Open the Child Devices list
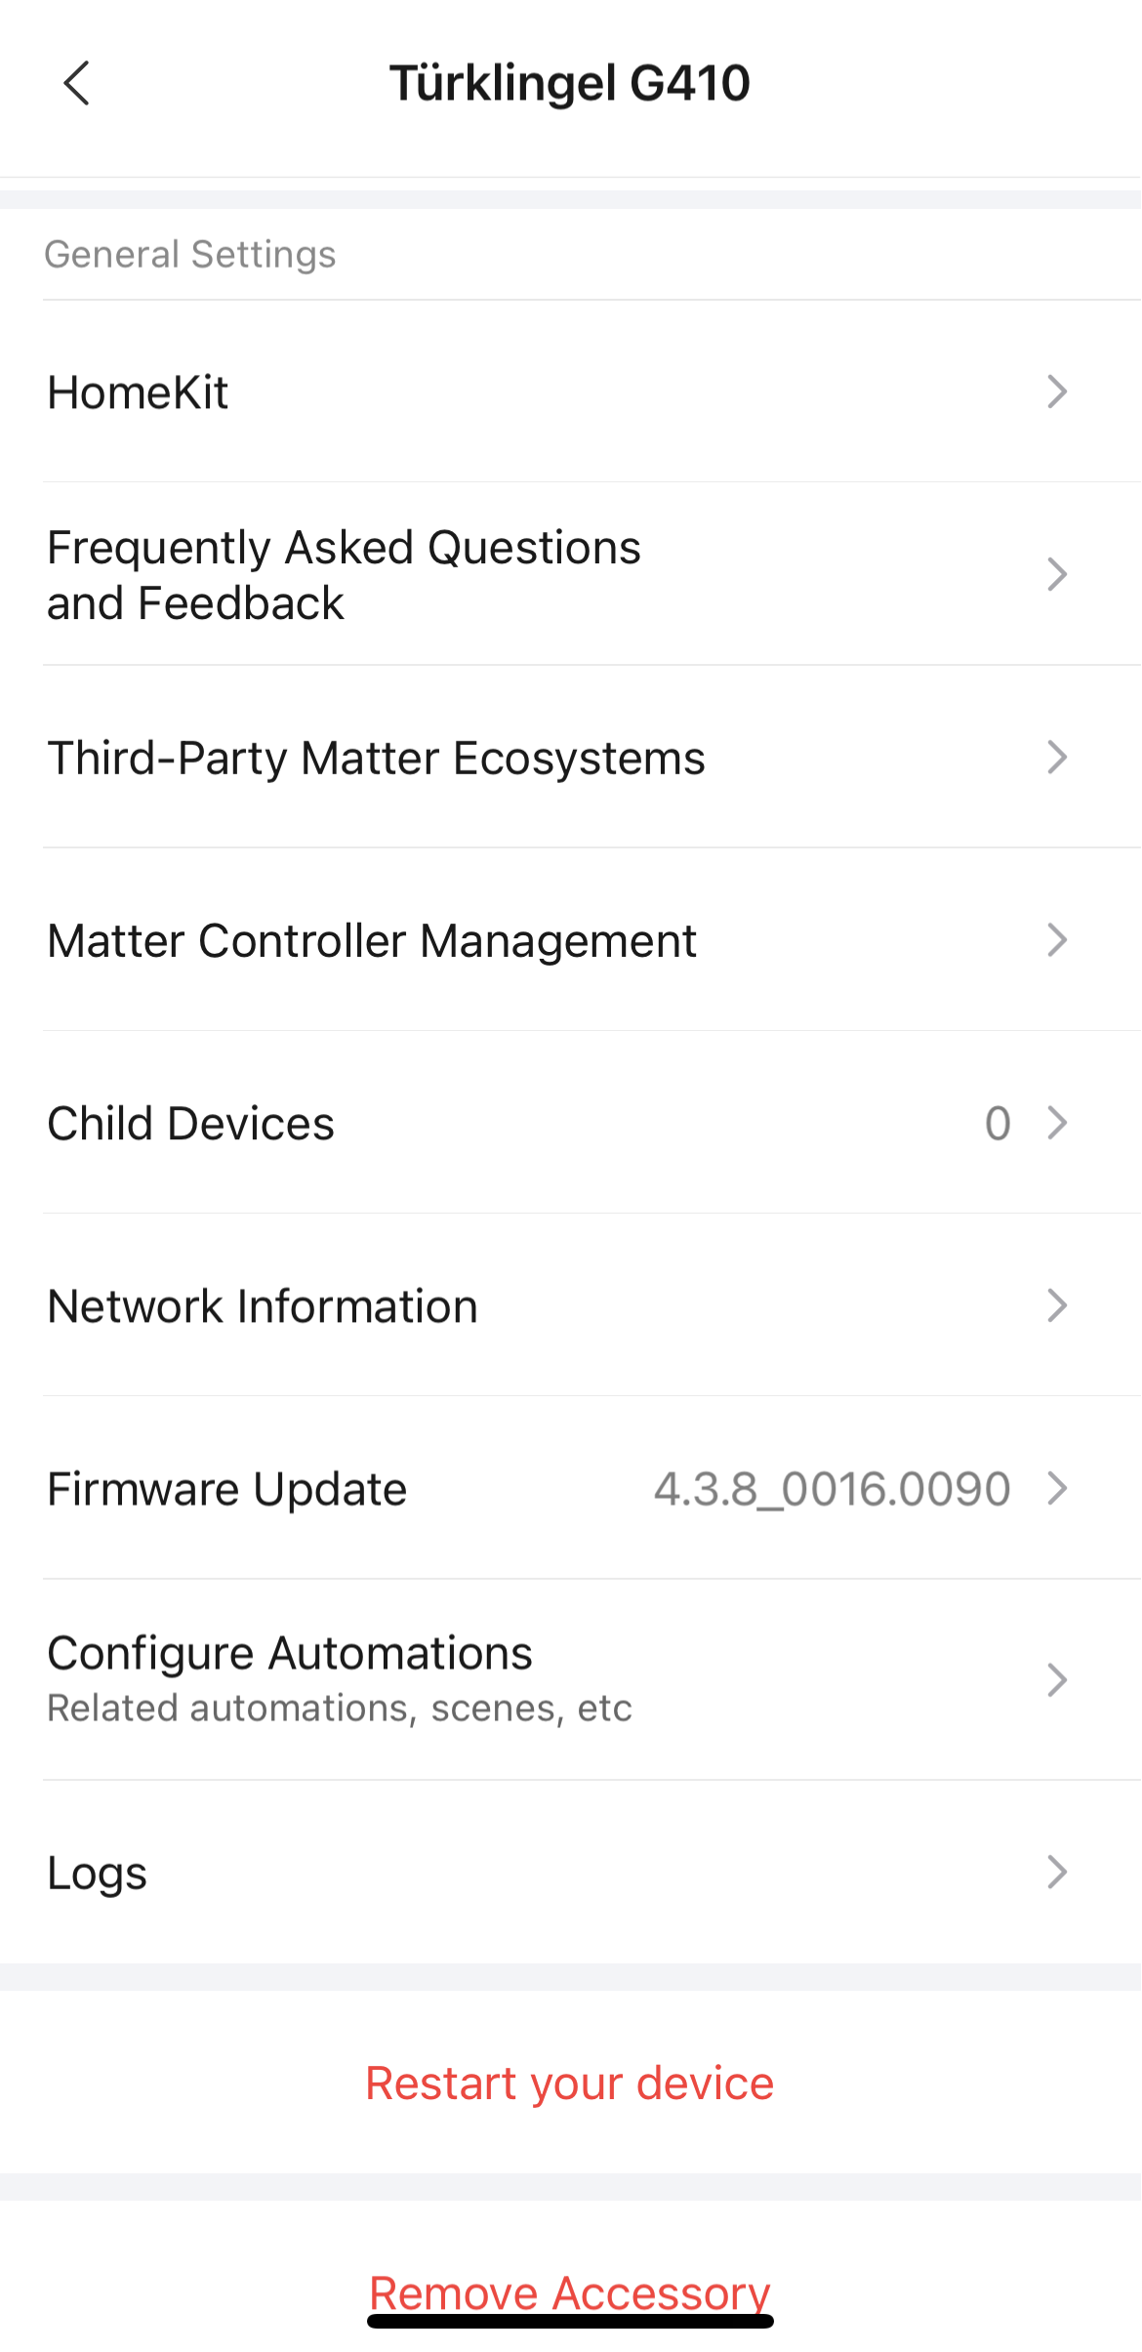 click(191, 1124)
